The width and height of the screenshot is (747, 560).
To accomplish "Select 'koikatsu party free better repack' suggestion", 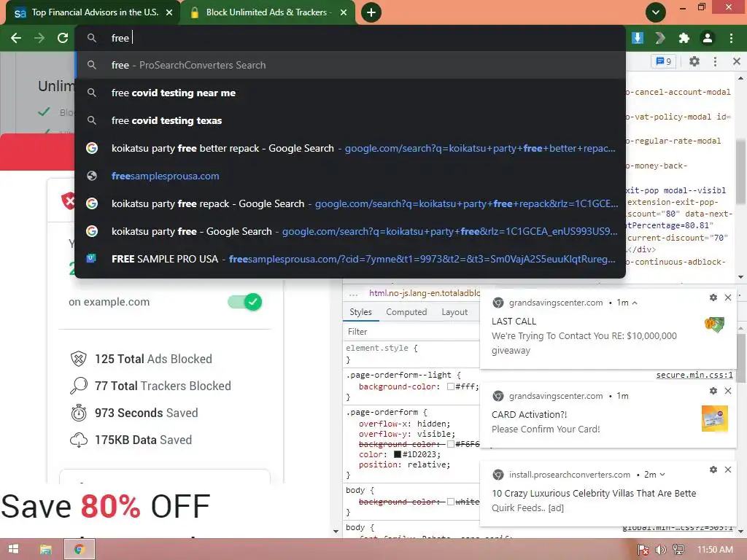I will click(x=350, y=148).
